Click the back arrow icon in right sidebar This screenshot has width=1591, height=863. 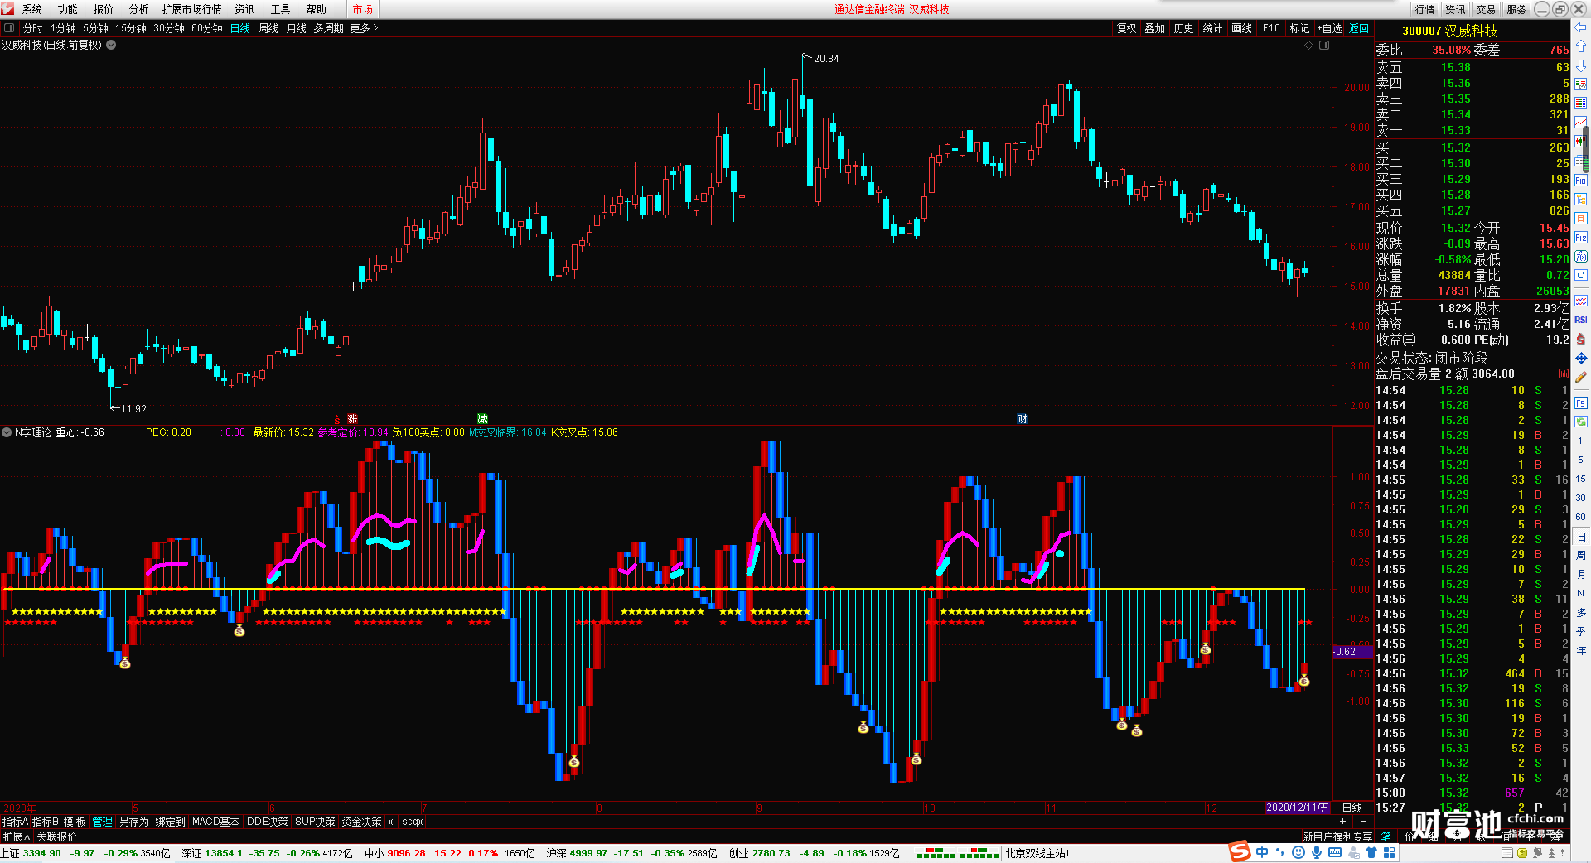point(1581,27)
